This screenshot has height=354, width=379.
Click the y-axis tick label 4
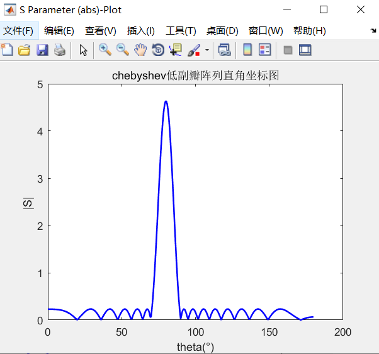click(40, 132)
